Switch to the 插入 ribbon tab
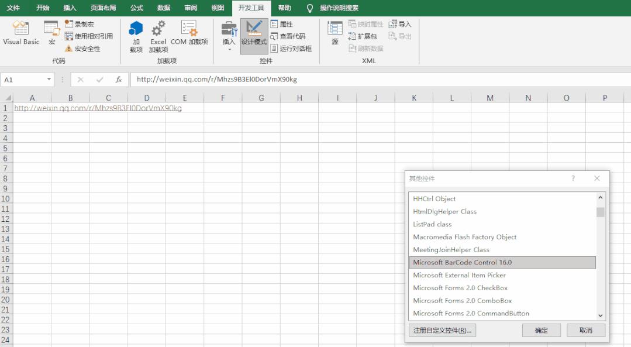 pos(70,8)
